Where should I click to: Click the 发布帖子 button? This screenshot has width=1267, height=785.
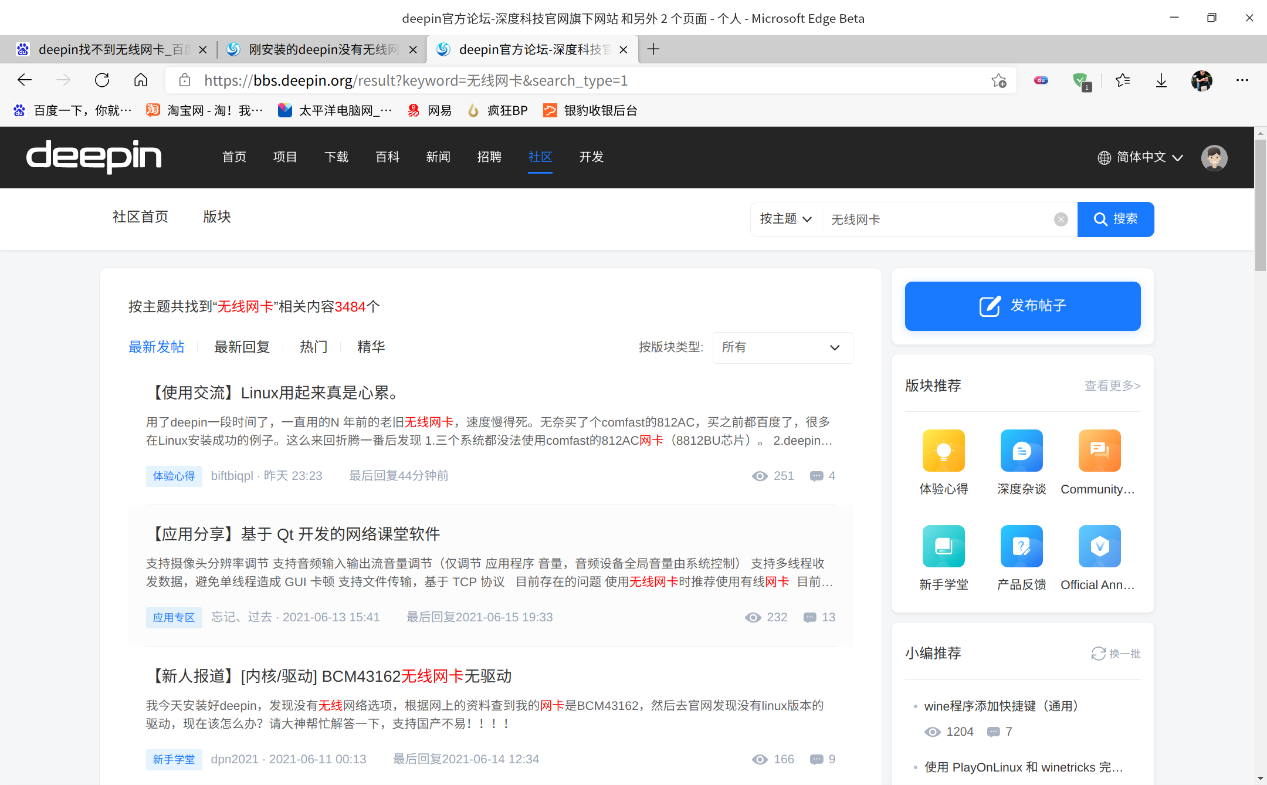click(1022, 306)
